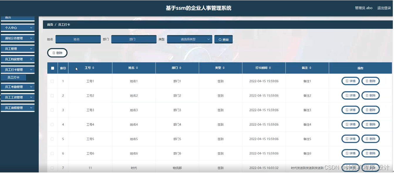Screen dimensions: 394x173
Task: Open 详情 for row 工号1
Action: 351,81
